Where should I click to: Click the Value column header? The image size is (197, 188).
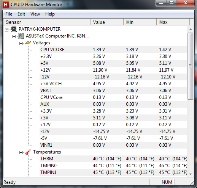click(107, 22)
